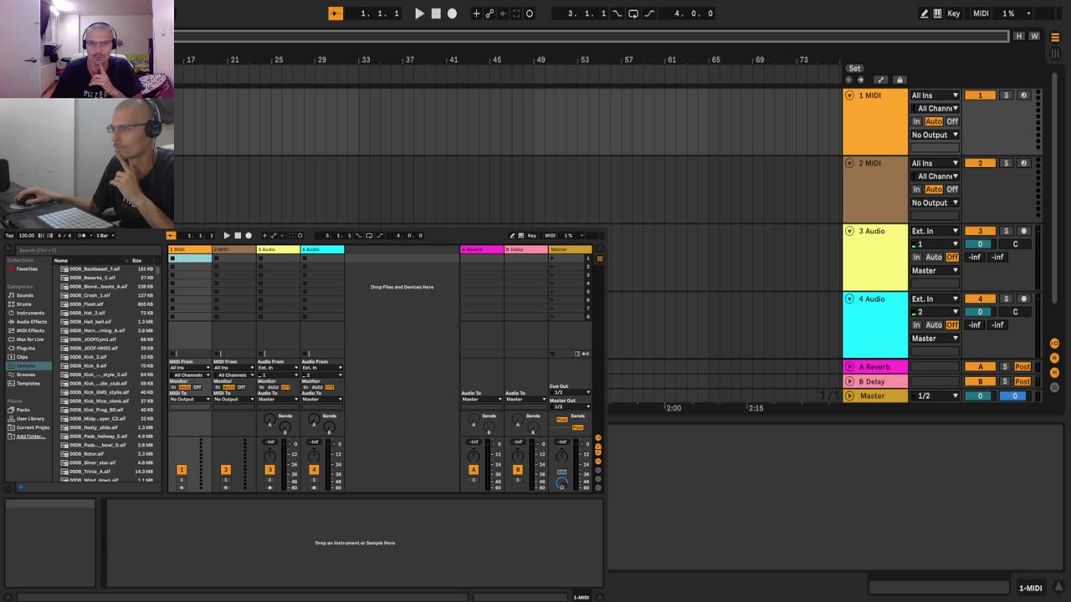This screenshot has width=1071, height=602.
Task: Open Ext. In input dropdown on 3 Audio
Action: coord(934,231)
